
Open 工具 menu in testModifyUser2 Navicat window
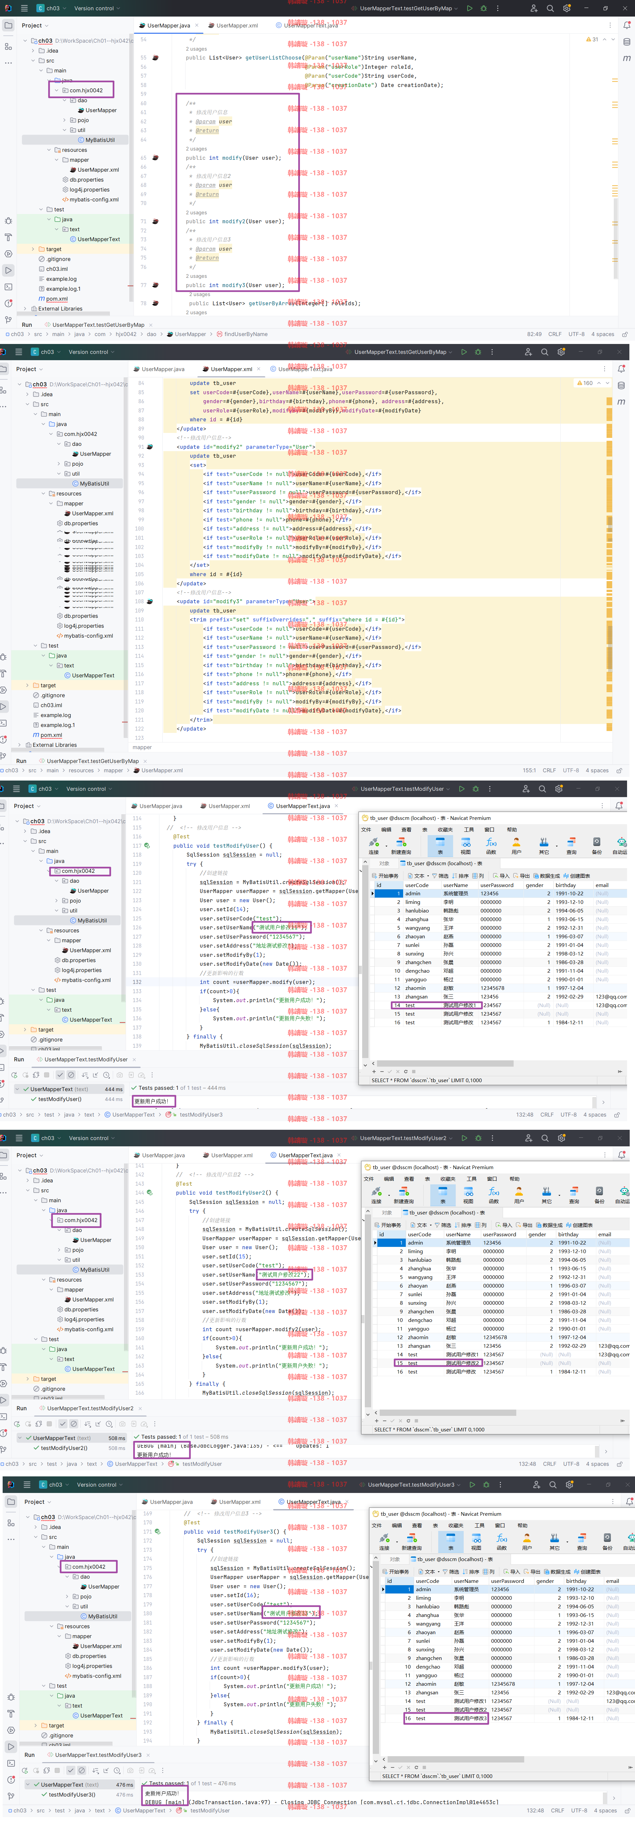coord(472,1179)
